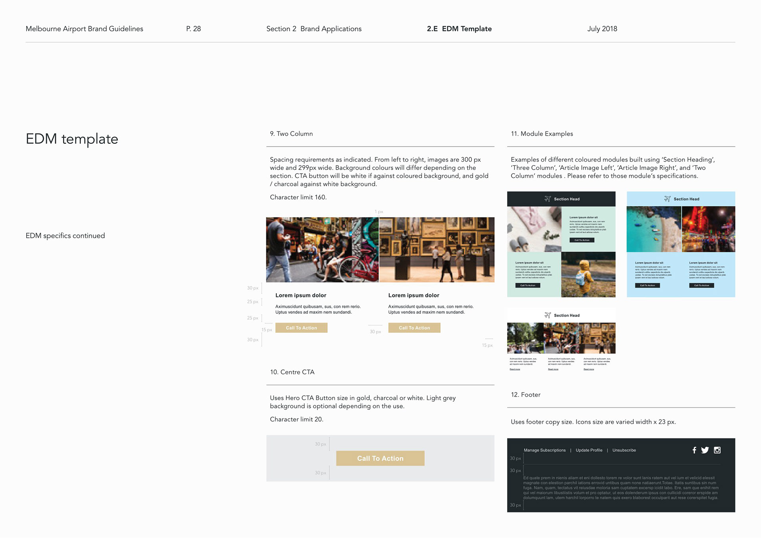Click right column gold Call To Action button
This screenshot has height=538, width=761.
(414, 328)
